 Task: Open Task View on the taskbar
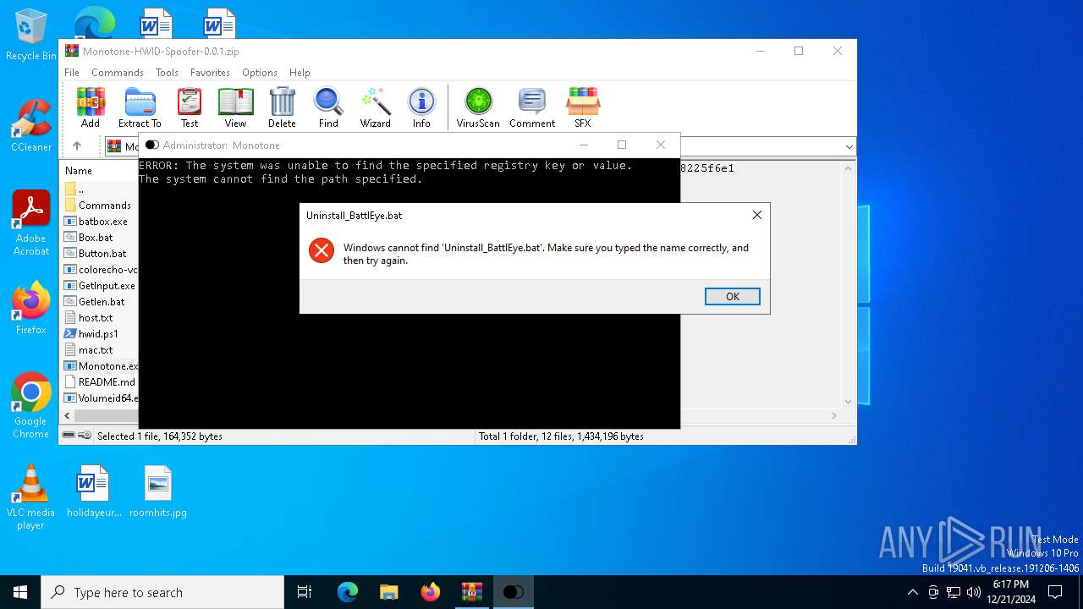click(305, 592)
